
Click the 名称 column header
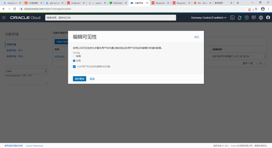point(57,49)
